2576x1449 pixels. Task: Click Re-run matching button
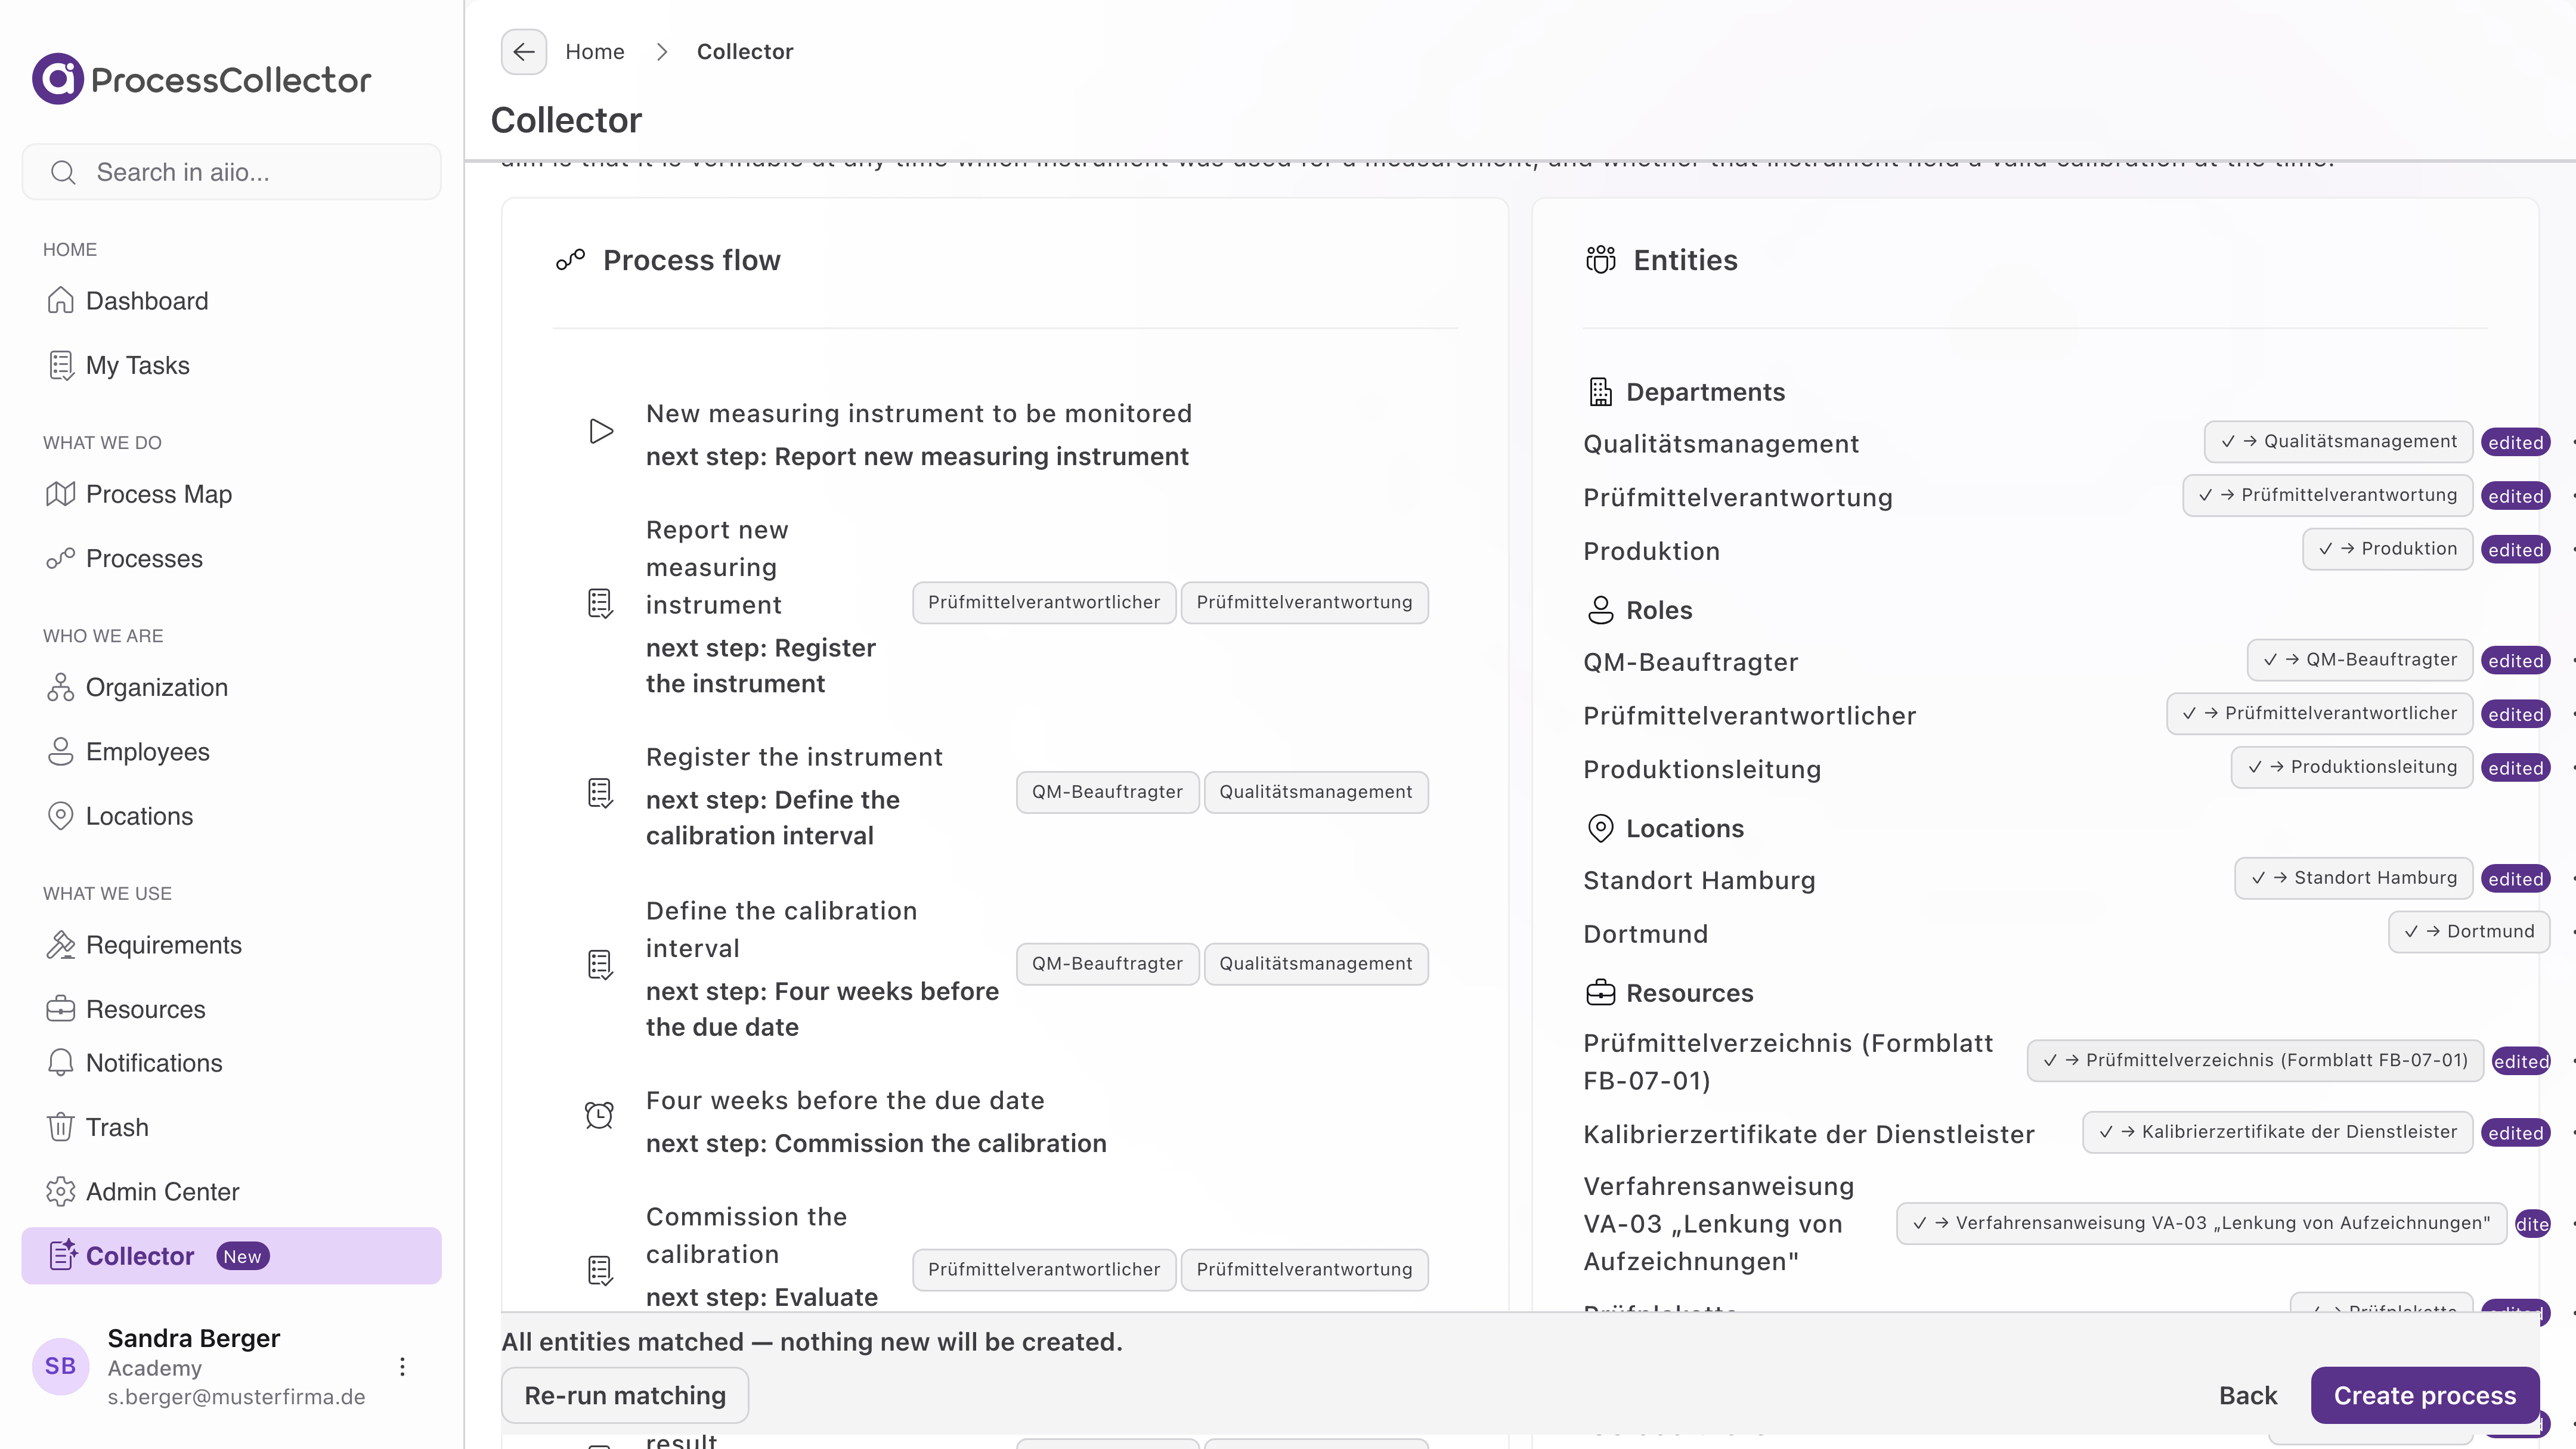[x=625, y=1395]
